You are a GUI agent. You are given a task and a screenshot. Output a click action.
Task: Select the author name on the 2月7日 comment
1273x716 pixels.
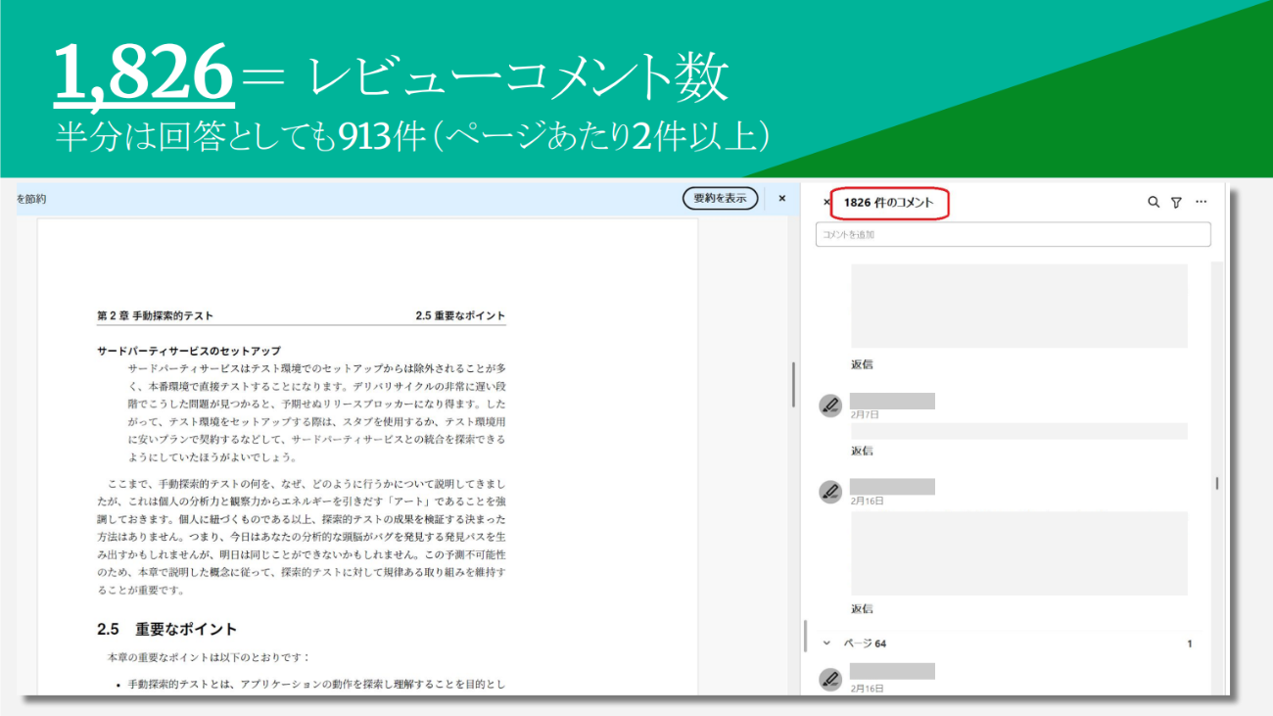tap(892, 401)
